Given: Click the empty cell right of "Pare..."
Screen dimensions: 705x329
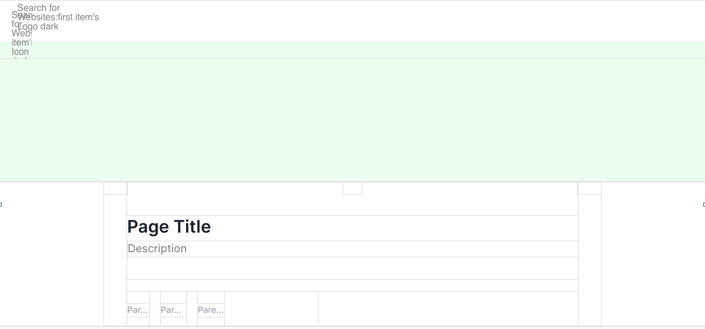Looking at the screenshot, I should 271,309.
